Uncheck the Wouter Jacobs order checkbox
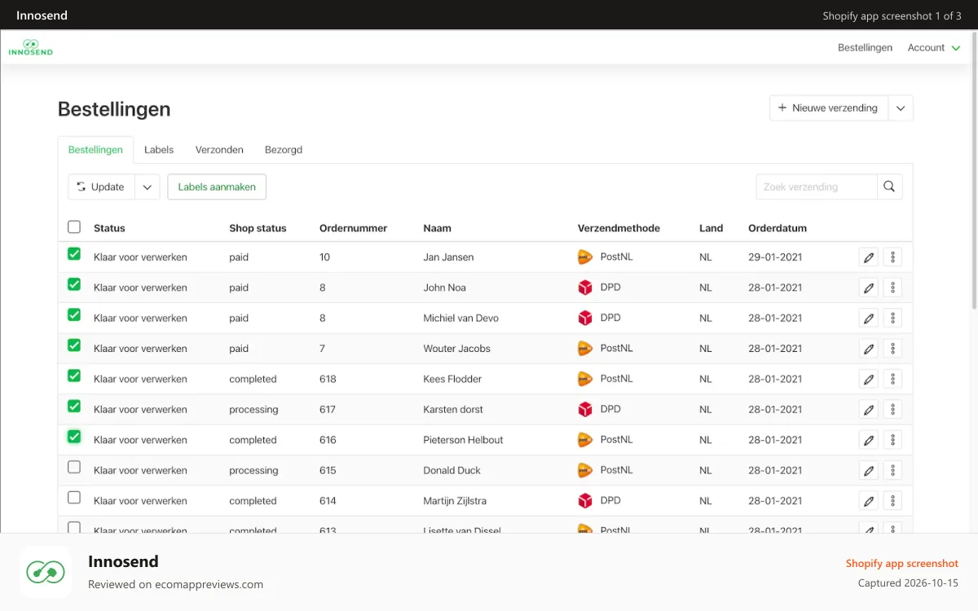Viewport: 978px width, 611px height. click(x=74, y=345)
